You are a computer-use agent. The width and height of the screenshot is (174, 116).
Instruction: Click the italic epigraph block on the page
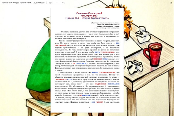coord(105,25)
